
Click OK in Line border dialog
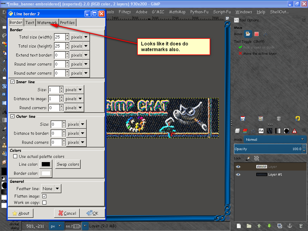coord(92,213)
